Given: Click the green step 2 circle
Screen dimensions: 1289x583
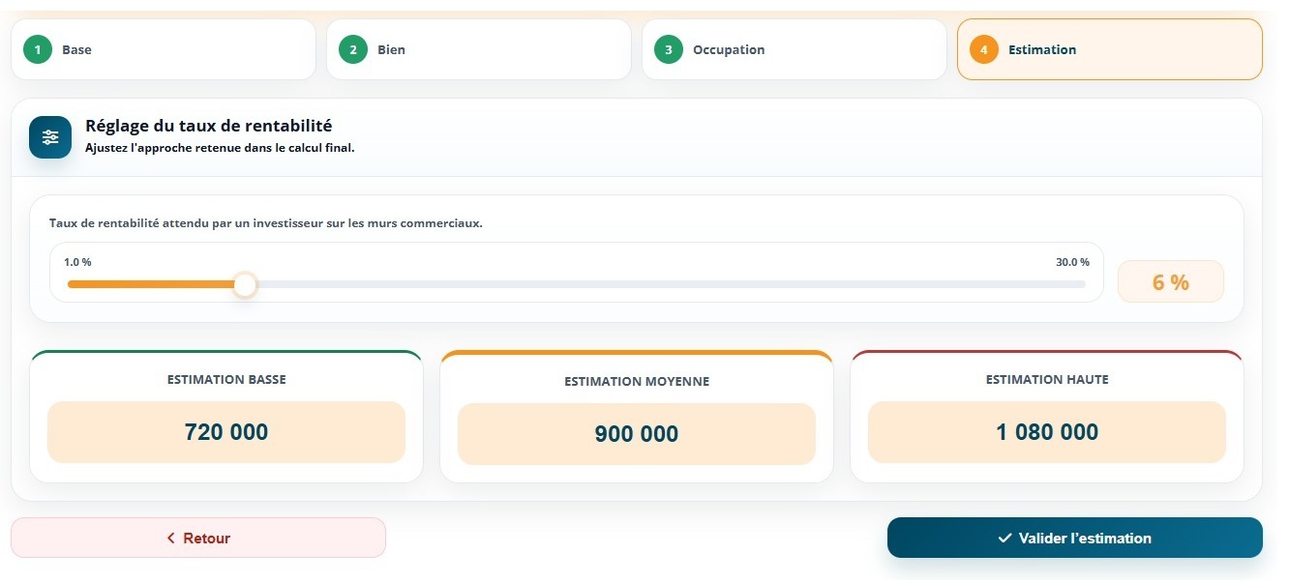Looking at the screenshot, I should click(353, 49).
